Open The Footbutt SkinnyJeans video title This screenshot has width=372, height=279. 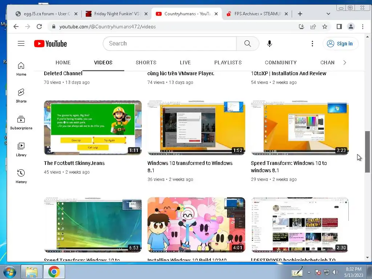pyautogui.click(x=74, y=163)
